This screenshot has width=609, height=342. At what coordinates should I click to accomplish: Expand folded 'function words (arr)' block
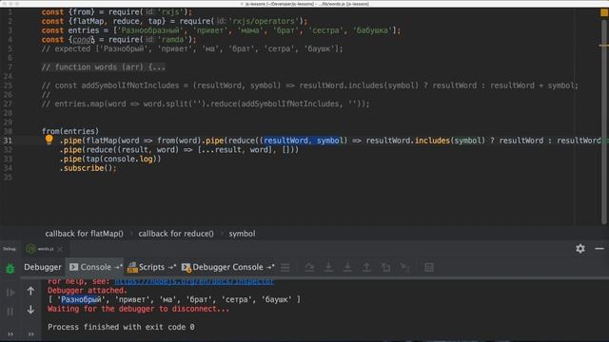point(103,67)
